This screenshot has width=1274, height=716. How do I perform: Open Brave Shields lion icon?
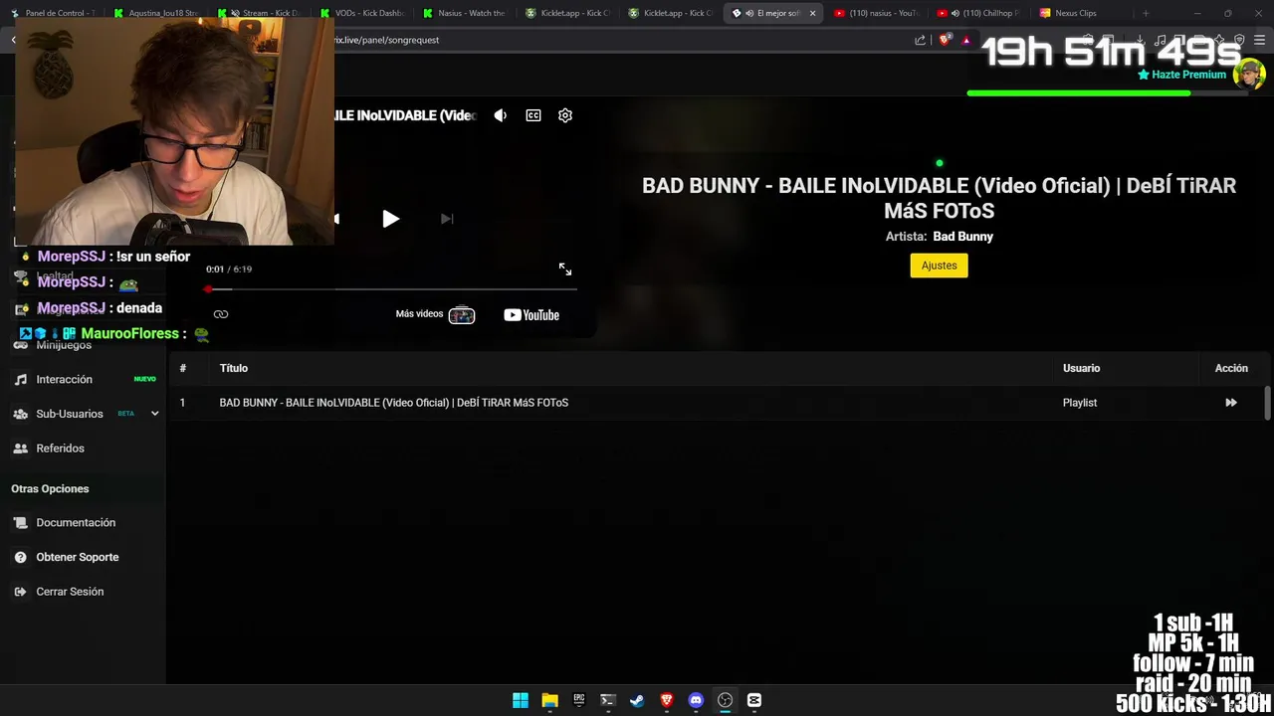pyautogui.click(x=946, y=40)
